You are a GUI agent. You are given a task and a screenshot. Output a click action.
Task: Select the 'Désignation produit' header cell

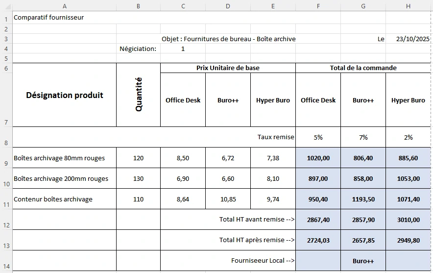point(65,95)
